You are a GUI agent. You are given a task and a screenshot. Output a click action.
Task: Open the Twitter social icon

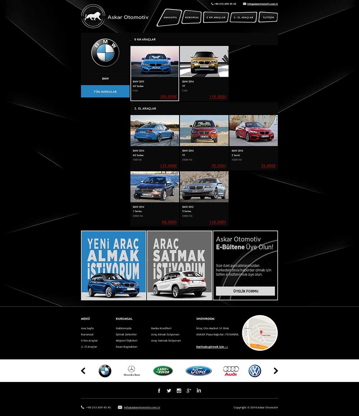[x=169, y=391]
